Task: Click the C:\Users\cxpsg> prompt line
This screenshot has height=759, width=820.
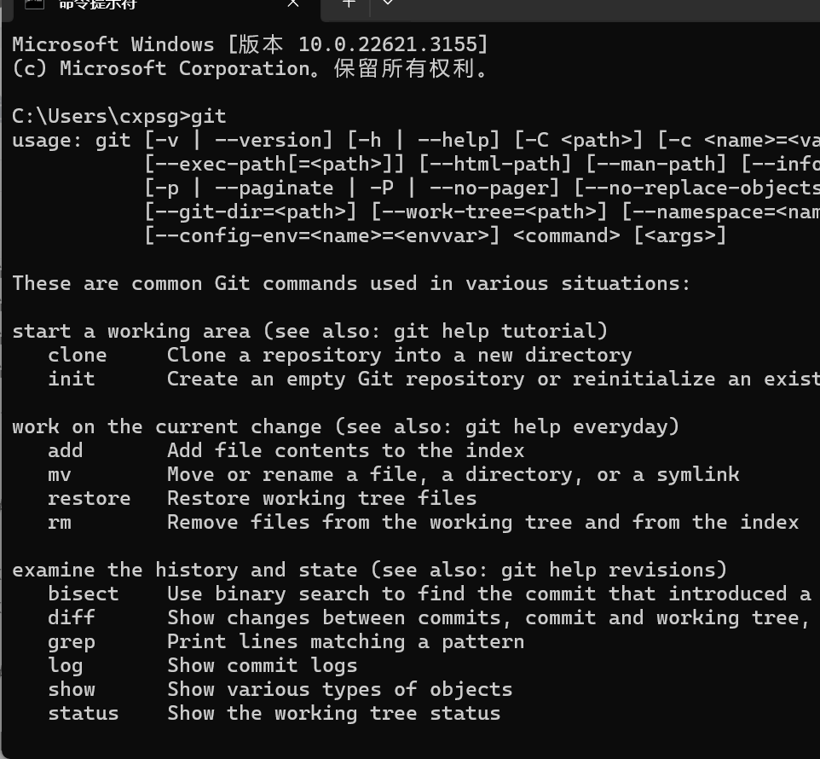Action: tap(119, 116)
